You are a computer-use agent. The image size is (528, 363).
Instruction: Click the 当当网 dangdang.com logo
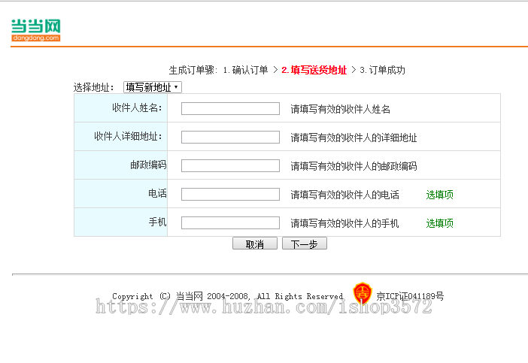[x=35, y=30]
